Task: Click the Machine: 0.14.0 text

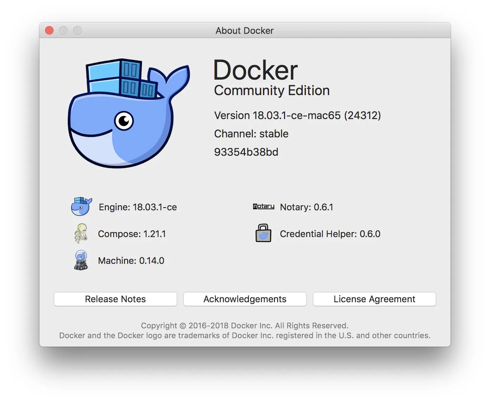Action: [131, 261]
